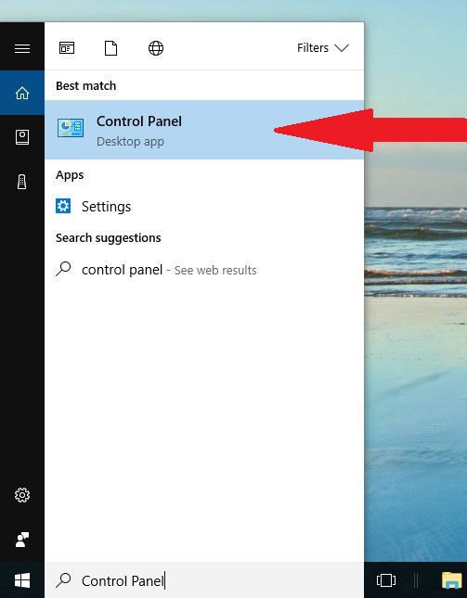Screen dimensions: 467x598
Task: Open the Settings gear in the sidebar
Action: coord(22,495)
